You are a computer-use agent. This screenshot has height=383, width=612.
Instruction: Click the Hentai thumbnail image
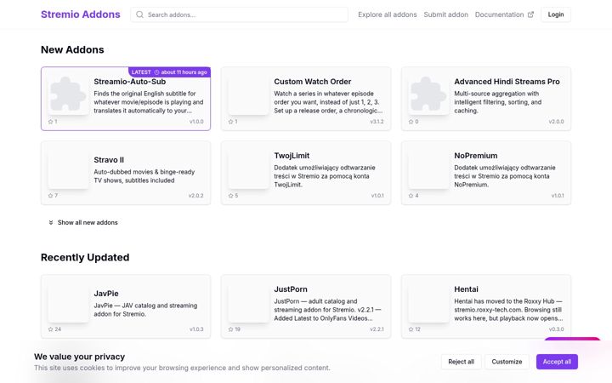[429, 301]
